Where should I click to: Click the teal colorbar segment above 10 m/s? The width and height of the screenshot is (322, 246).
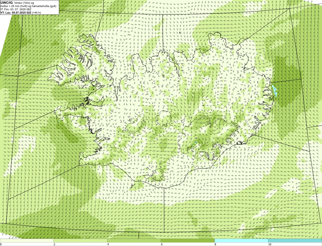[295, 241]
